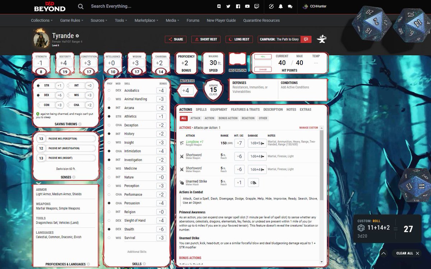Open the Description tab
This screenshot has width=431, height=269.
tap(273, 110)
